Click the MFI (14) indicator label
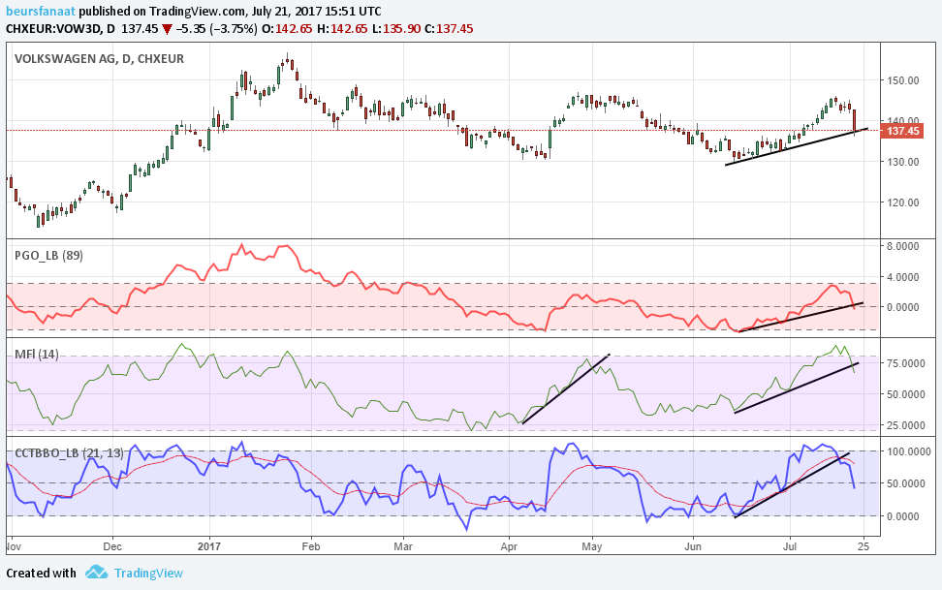The width and height of the screenshot is (942, 590). (37, 355)
